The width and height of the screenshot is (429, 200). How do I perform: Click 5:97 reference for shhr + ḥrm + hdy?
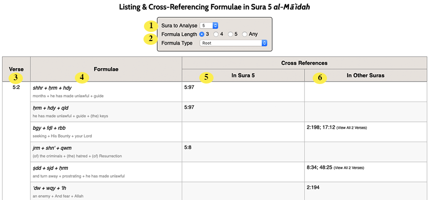point(189,88)
